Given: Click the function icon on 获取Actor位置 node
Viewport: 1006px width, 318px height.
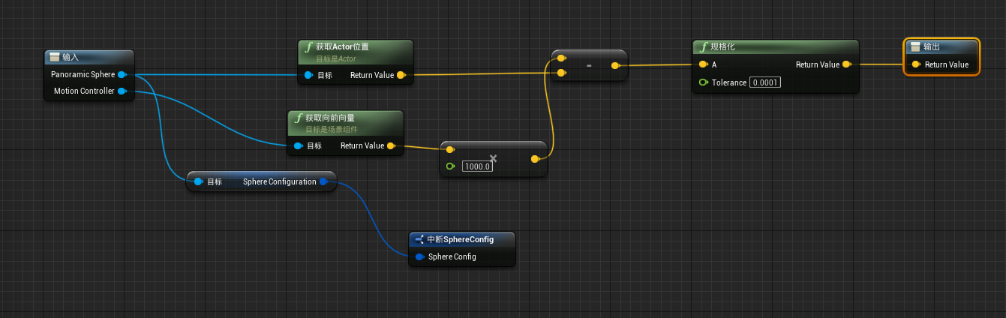Looking at the screenshot, I should (308, 48).
